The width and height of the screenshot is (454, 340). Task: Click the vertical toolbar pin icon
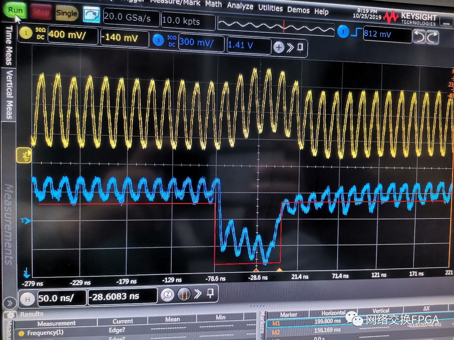tap(300, 47)
